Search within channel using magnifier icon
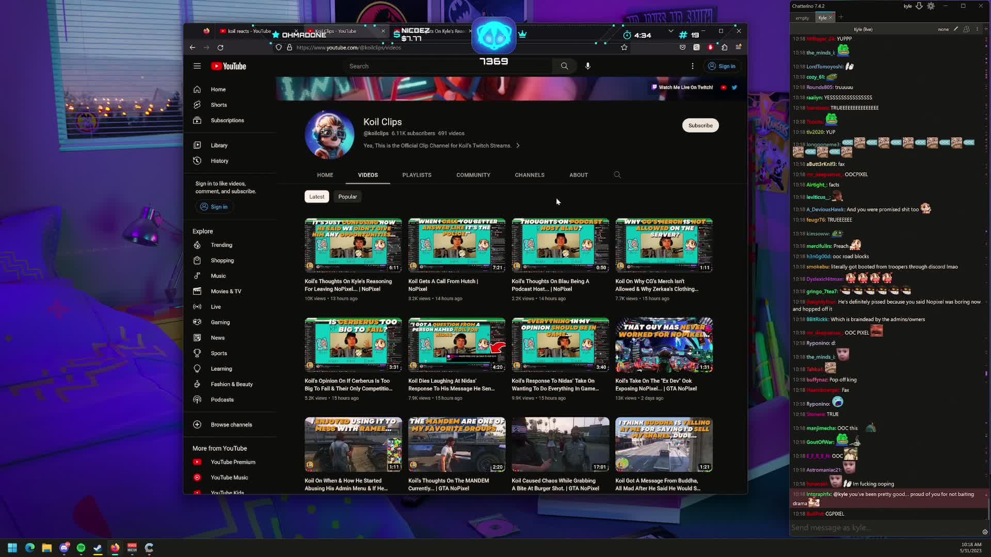Viewport: 991px width, 557px height. pos(617,175)
